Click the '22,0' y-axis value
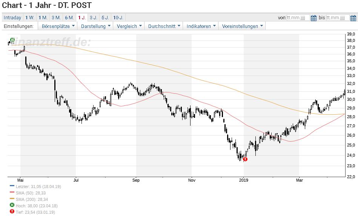 click(351, 177)
